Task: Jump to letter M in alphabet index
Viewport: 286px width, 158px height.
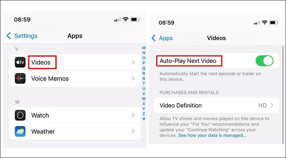Action: pos(144,48)
